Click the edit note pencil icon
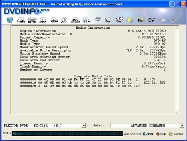 [x=151, y=20]
